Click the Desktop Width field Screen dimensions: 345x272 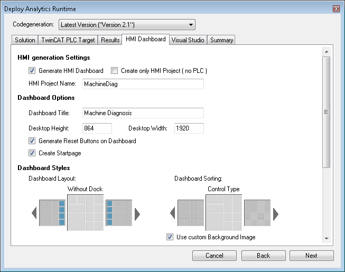[x=189, y=128]
